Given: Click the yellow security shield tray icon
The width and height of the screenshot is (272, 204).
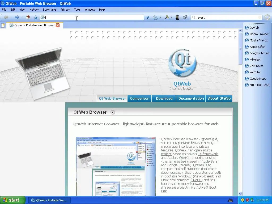Looking at the screenshot, I should (242, 200).
